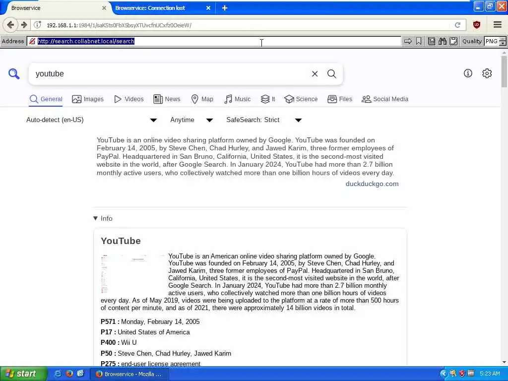Click the Browservice clipboard icon

click(453, 41)
